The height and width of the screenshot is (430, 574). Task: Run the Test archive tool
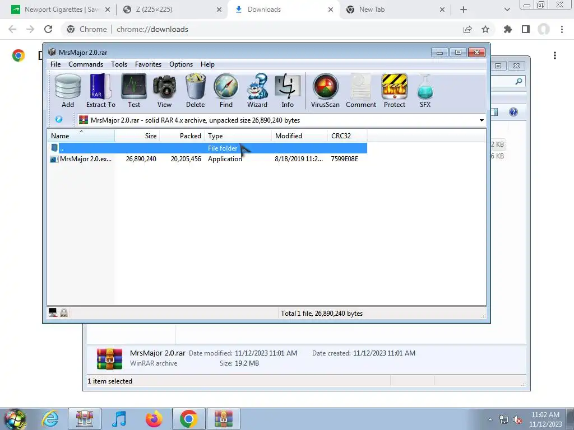[134, 91]
